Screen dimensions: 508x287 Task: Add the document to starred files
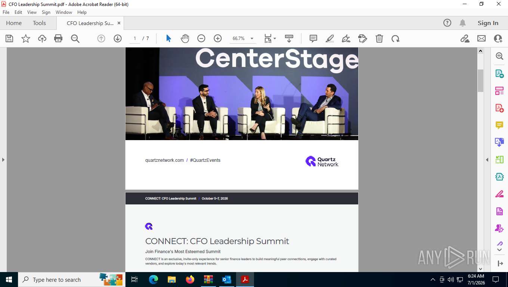pyautogui.click(x=26, y=38)
